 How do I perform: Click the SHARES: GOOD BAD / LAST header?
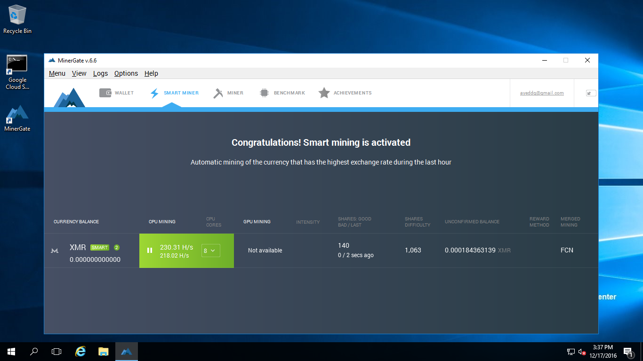coord(354,222)
